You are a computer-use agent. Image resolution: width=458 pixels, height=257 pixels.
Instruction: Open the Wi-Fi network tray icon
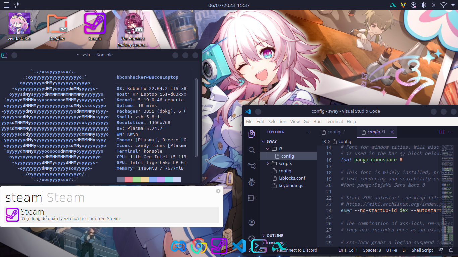444,5
